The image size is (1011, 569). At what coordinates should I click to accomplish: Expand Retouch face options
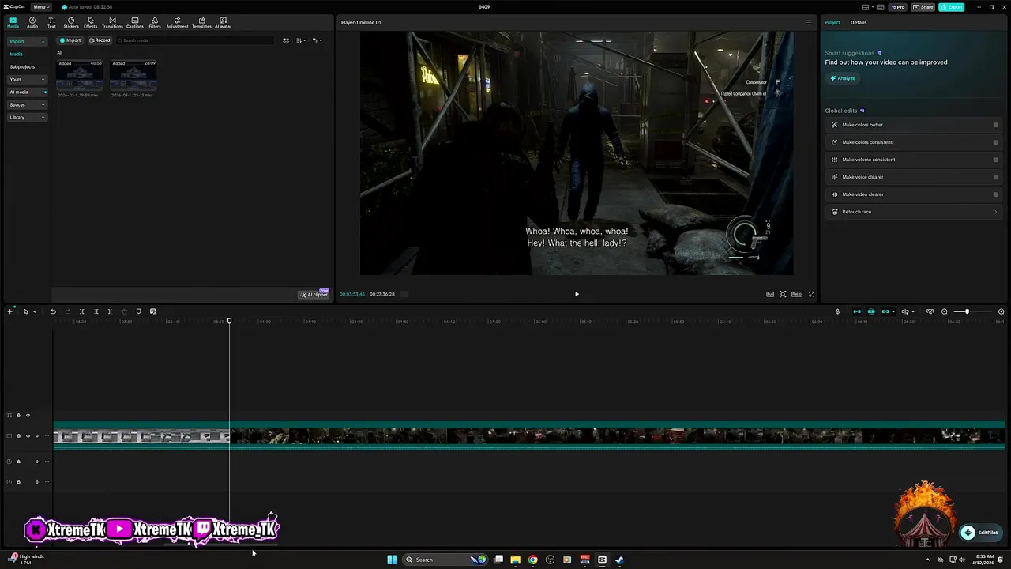coord(995,212)
